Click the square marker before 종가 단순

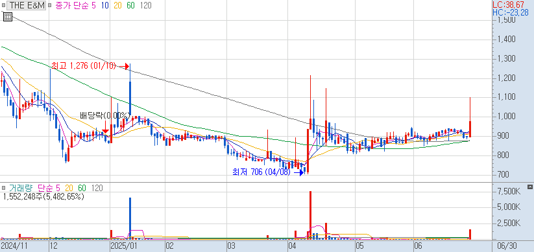tap(49, 5)
